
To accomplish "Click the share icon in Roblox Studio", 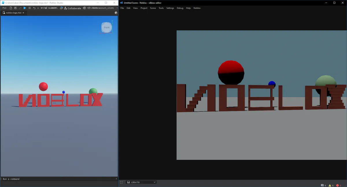I will click(89, 8).
